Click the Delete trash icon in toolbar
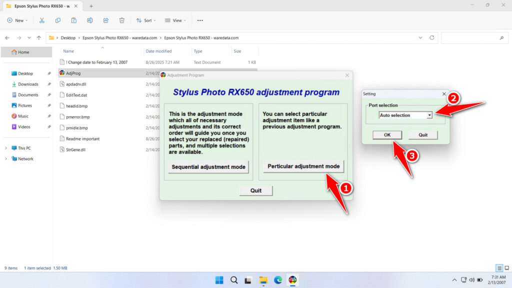Screen dimensions: 512x288 coord(122,20)
